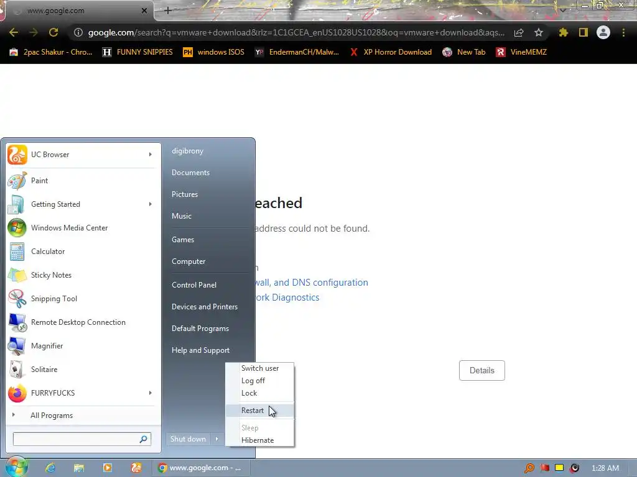This screenshot has width=637, height=477.
Task: Open 2pac Shakur bookmark
Action: (x=51, y=52)
